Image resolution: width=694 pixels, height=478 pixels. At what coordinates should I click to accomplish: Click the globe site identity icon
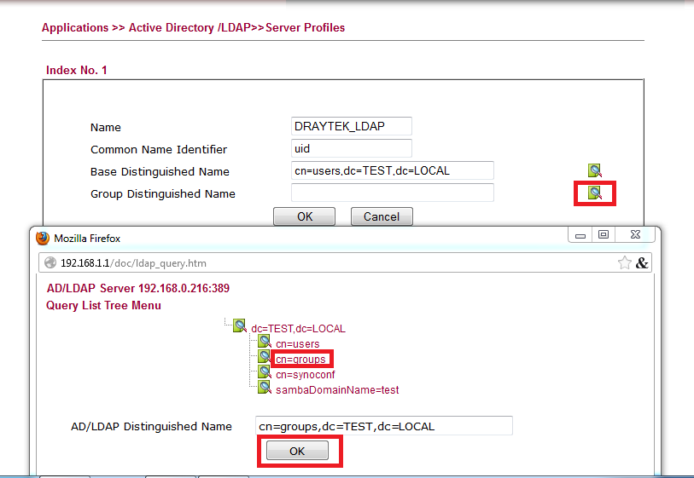tap(50, 263)
